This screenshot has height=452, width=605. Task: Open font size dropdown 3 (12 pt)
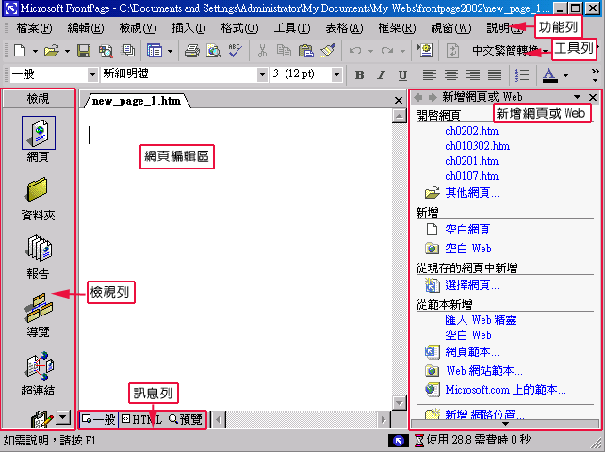pyautogui.click(x=336, y=74)
